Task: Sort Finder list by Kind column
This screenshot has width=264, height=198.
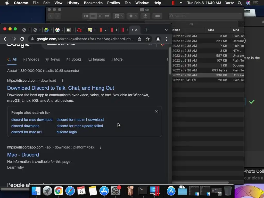Action: pos(237,30)
